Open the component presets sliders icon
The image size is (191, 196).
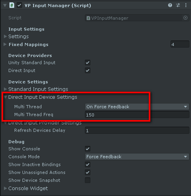point(178,5)
